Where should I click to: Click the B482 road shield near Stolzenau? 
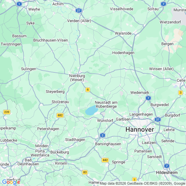60,115
